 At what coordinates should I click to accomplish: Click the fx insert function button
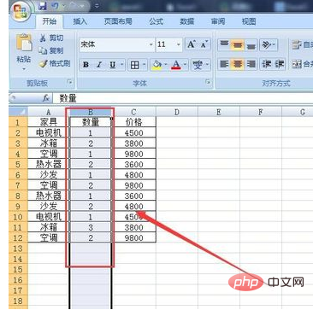click(x=46, y=98)
